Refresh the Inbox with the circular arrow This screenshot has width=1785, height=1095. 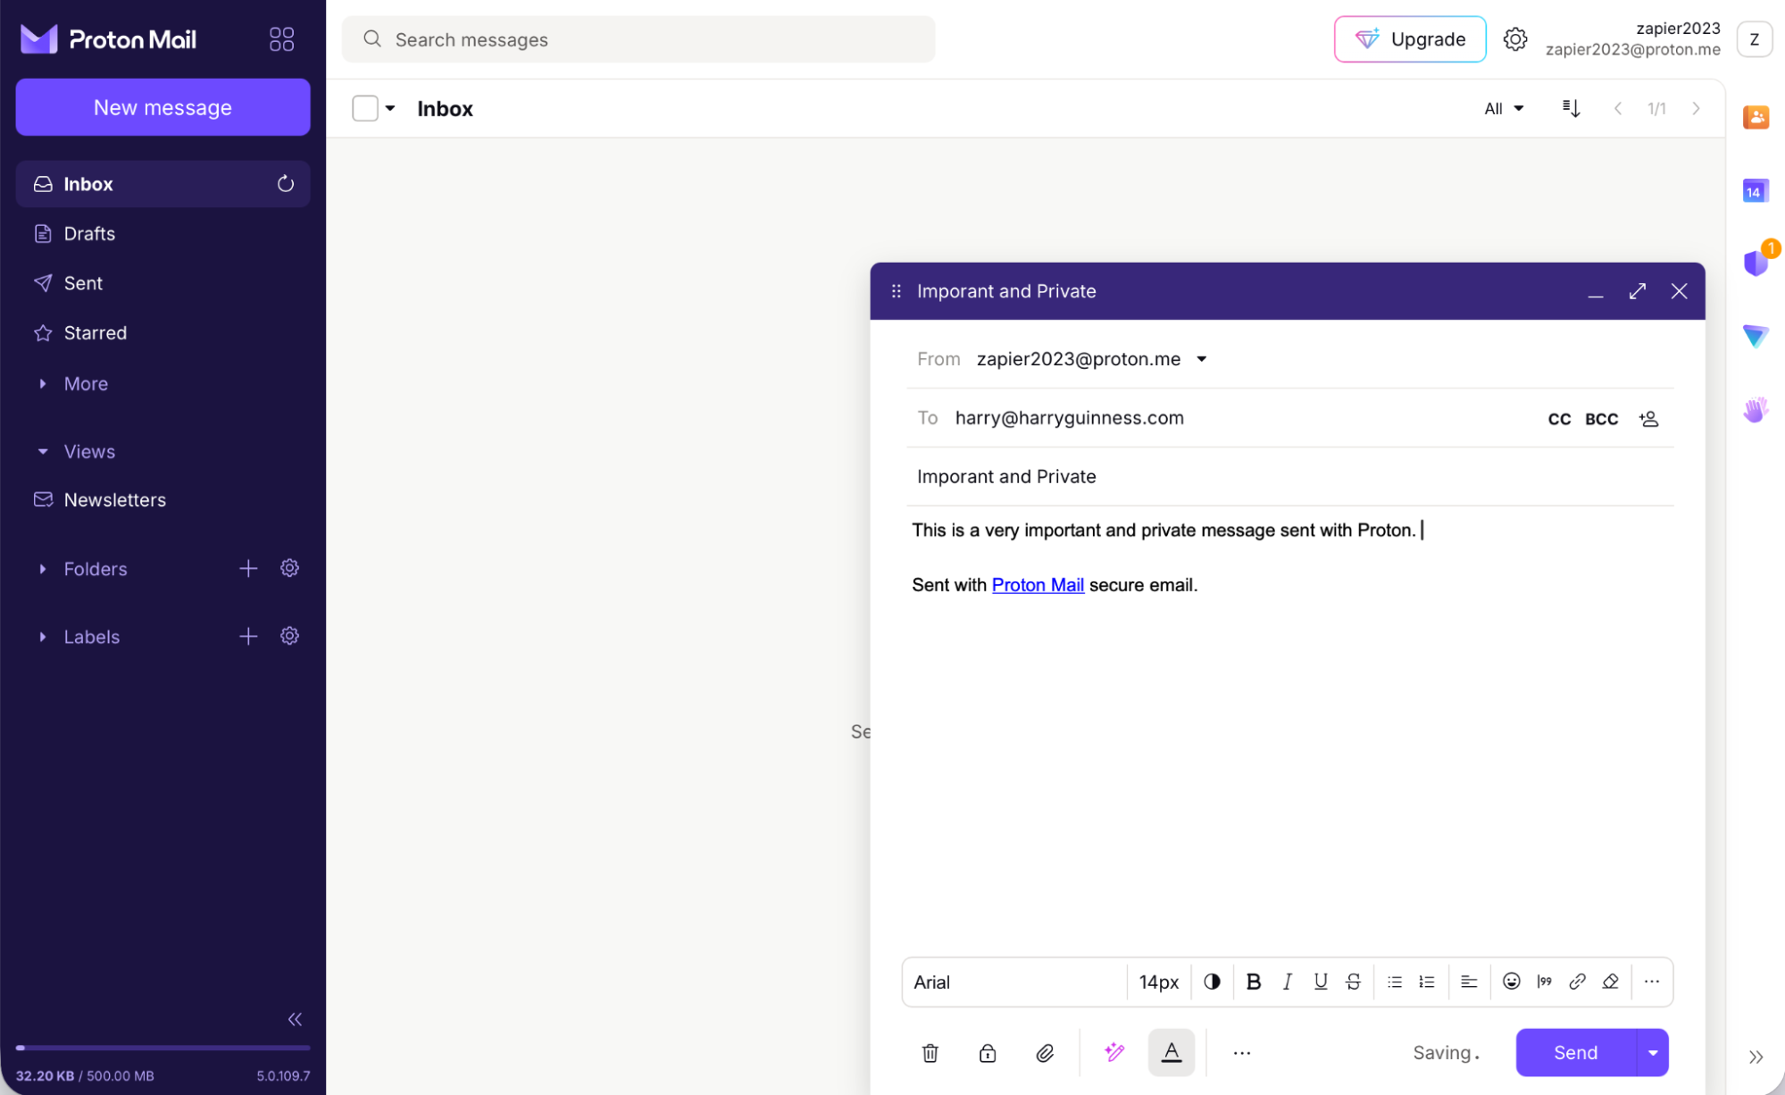click(285, 183)
